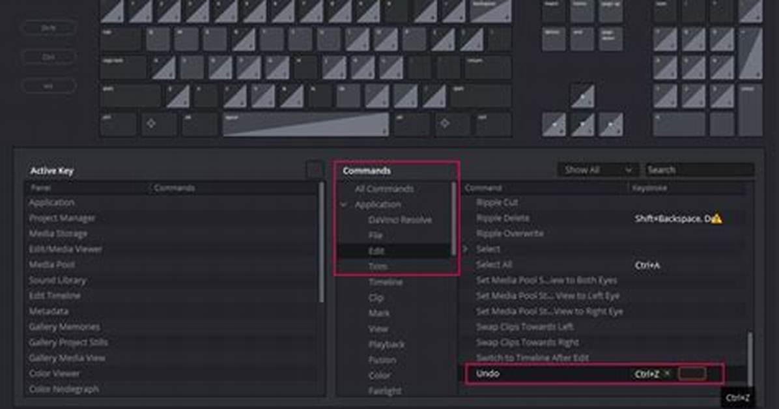Click the command list scrollbar
Viewport: 779px width, 409px height.
[x=750, y=360]
